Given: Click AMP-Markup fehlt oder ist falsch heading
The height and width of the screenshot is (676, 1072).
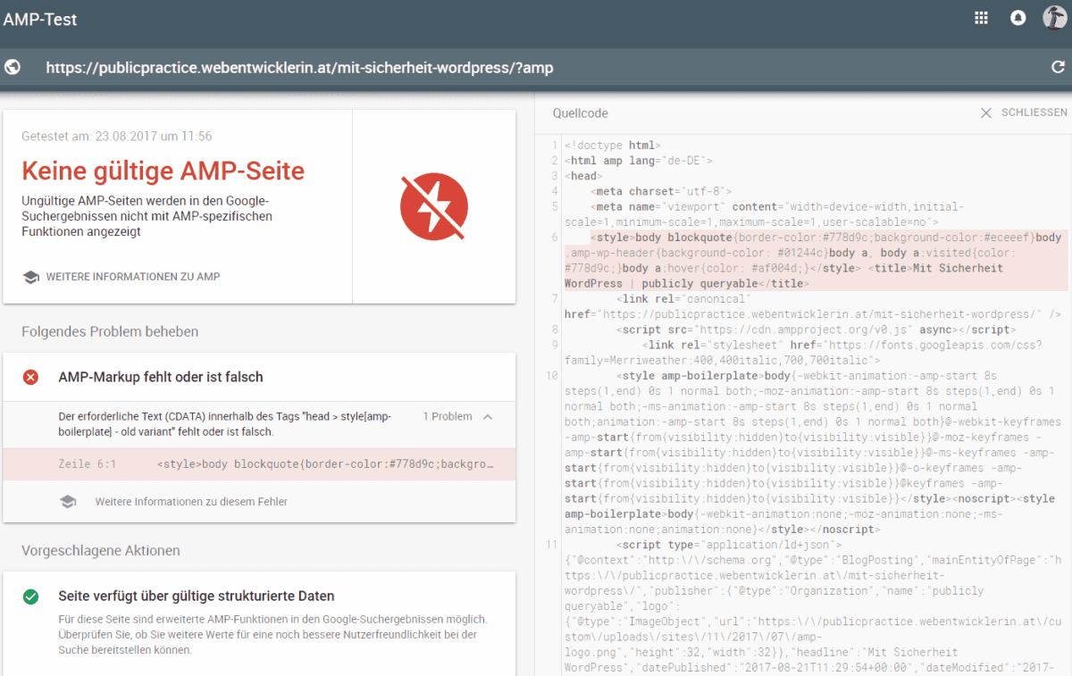Looking at the screenshot, I should (161, 377).
